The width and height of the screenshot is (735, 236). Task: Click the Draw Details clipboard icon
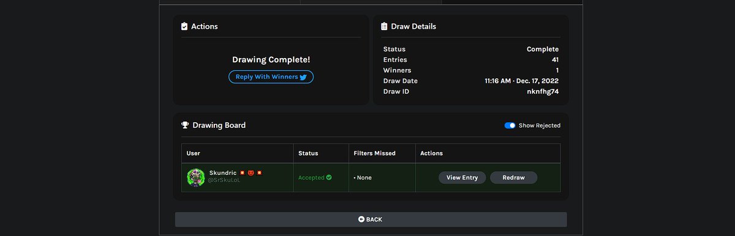pyautogui.click(x=384, y=26)
